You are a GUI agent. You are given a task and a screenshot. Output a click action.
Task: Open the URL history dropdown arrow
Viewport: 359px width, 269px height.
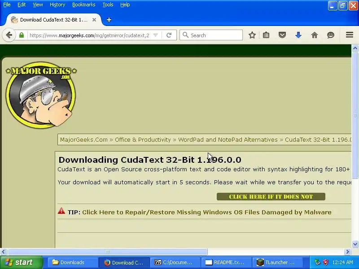(x=156, y=35)
